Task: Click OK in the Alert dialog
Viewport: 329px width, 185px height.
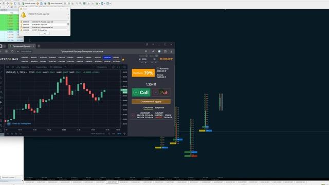Action: click(x=45, y=33)
